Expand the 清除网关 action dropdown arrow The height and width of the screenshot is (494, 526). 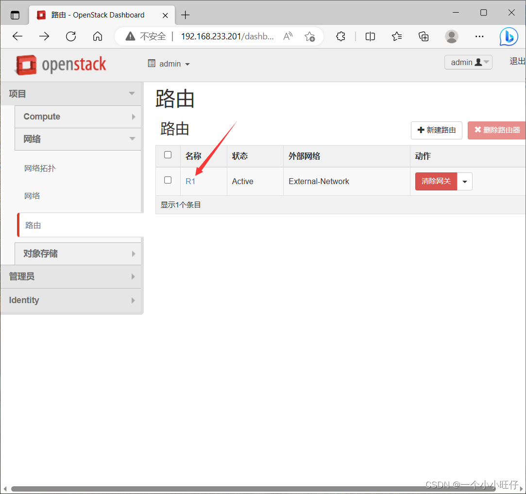click(464, 181)
